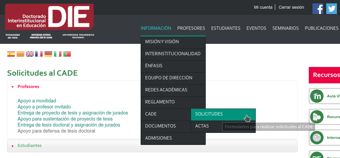
Task: Switch language with the UK flag
Action: [x=30, y=54]
